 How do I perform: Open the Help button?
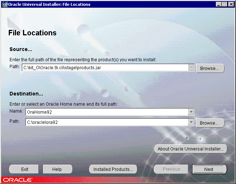click(57, 169)
